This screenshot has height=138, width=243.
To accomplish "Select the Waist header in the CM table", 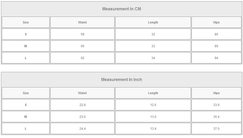I will click(x=82, y=22).
